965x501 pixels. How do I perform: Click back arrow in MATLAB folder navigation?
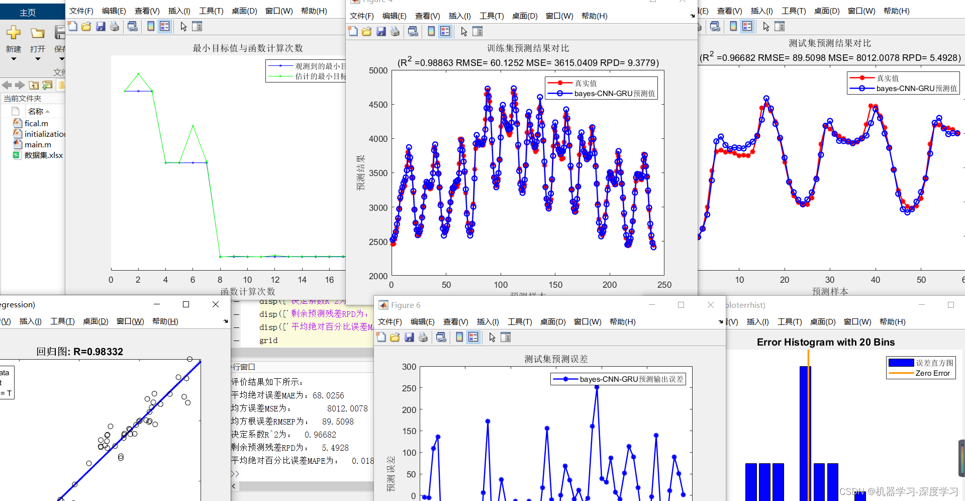point(7,85)
